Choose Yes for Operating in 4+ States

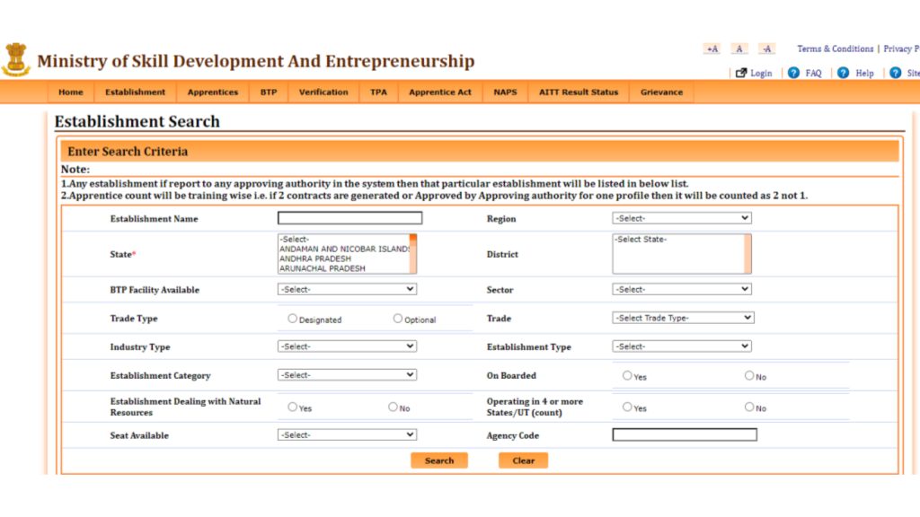627,407
